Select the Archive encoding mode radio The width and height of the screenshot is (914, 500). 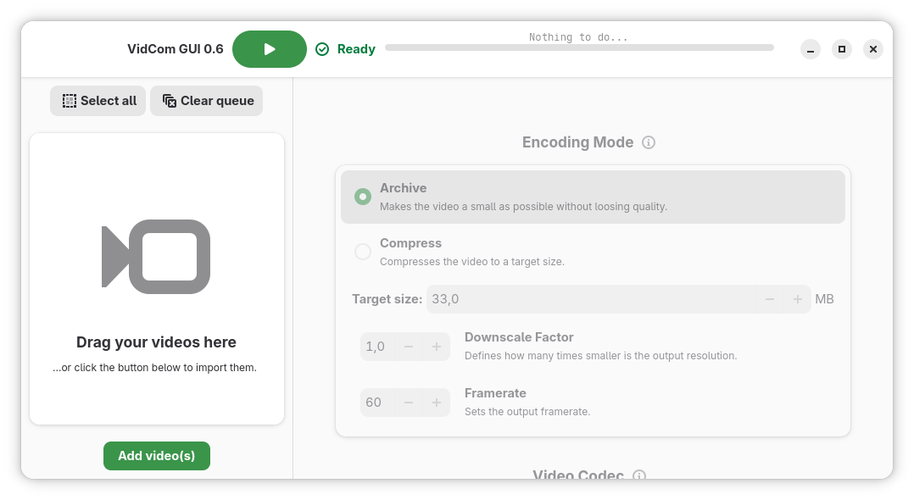point(363,197)
